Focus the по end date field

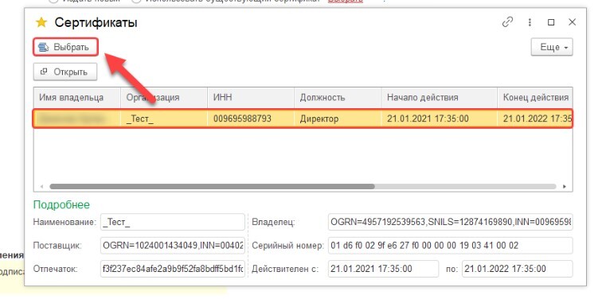click(x=517, y=269)
